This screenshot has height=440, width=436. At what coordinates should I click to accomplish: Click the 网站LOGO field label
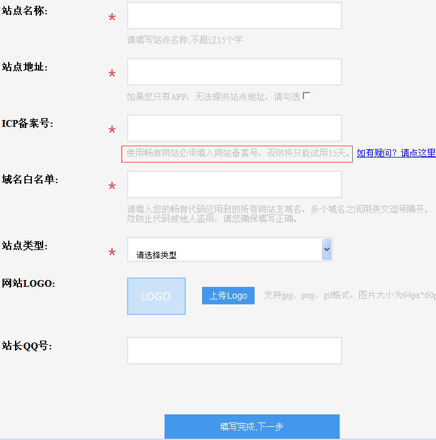click(29, 284)
